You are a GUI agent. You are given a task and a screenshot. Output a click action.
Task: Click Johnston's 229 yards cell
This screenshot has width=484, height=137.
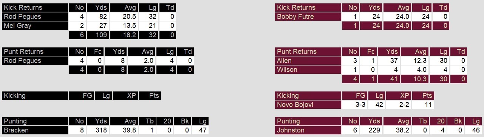[x=371, y=130]
